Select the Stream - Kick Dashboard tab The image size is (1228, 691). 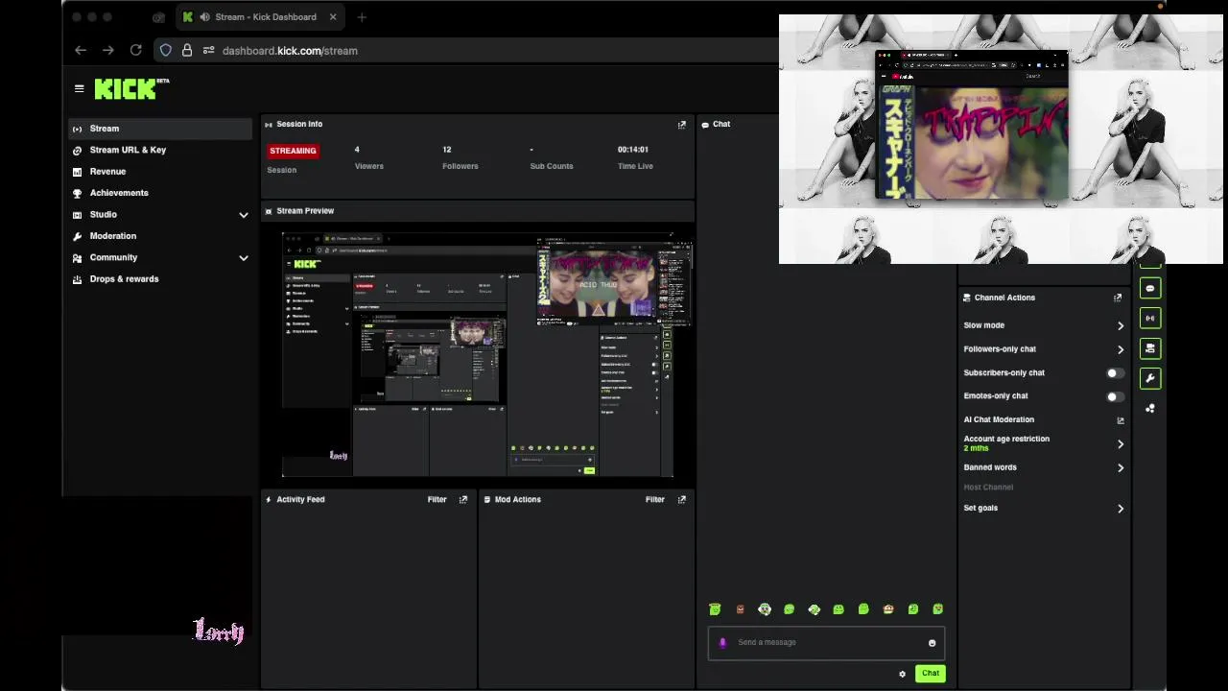261,17
